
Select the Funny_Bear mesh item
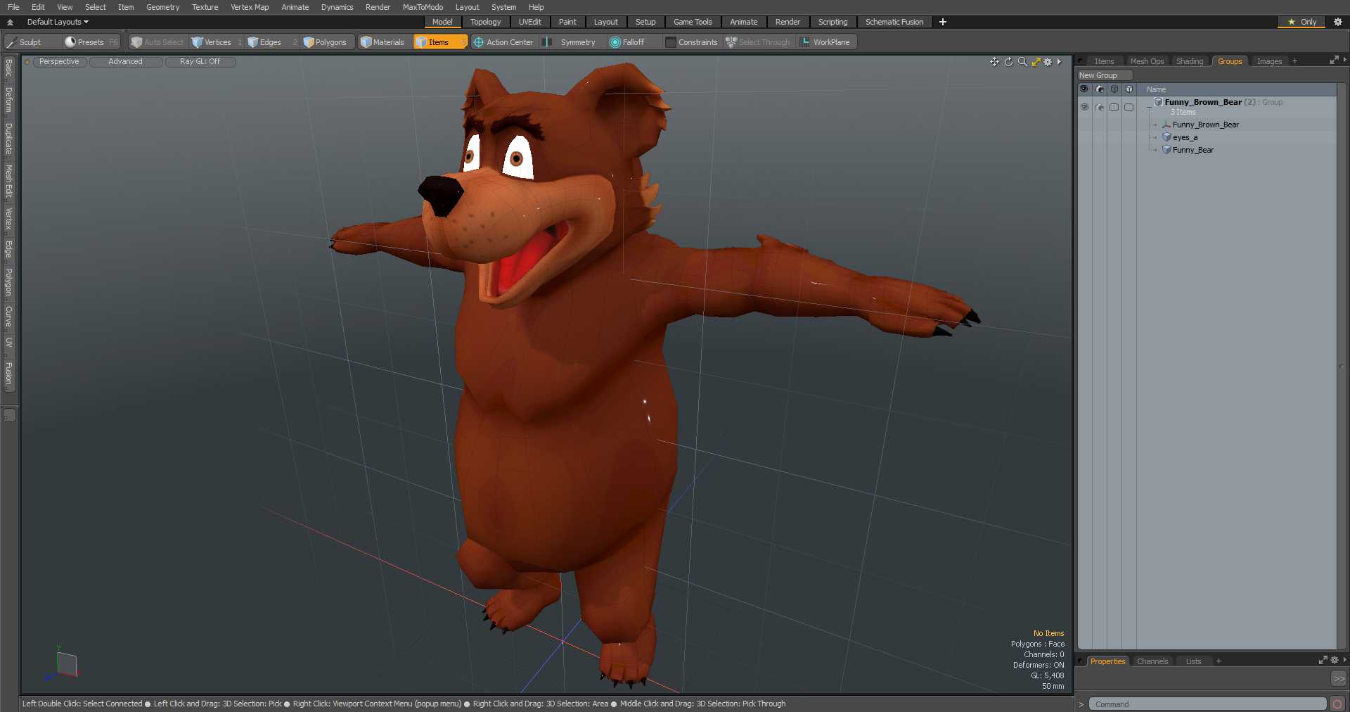point(1192,151)
